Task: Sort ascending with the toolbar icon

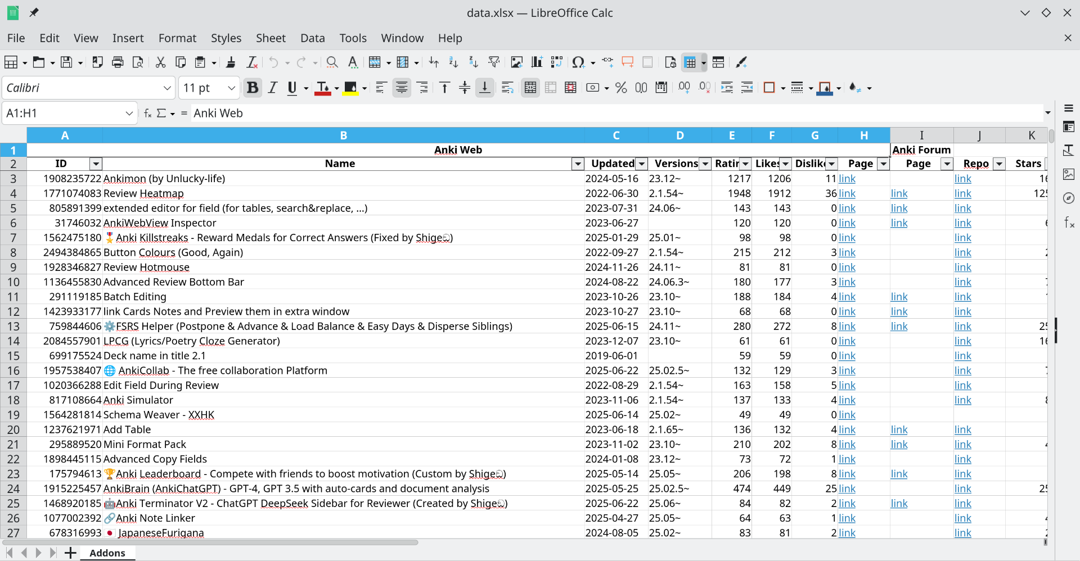Action: pos(453,62)
